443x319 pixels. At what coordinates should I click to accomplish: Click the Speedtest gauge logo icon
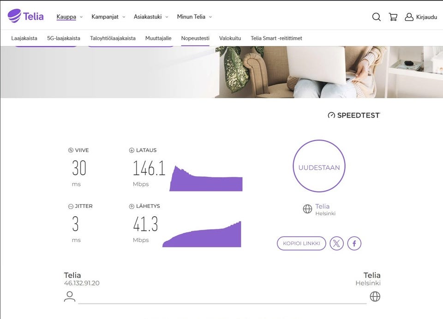click(x=331, y=115)
